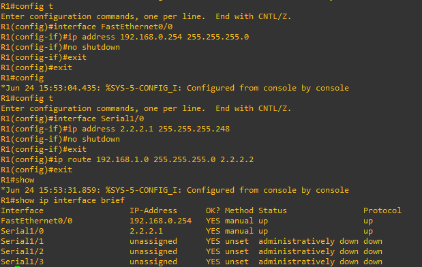Click the 'Protocol' column header
This screenshot has width=422, height=267.
382,210
